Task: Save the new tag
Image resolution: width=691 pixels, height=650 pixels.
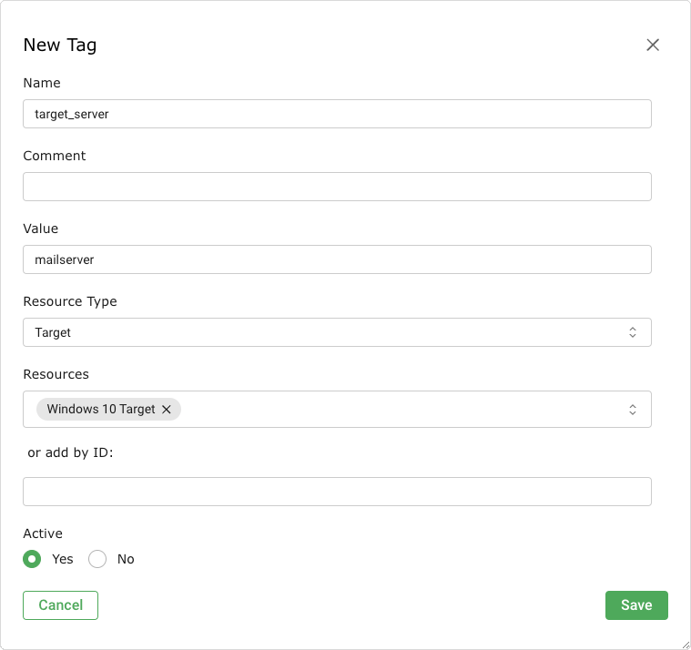Action: tap(636, 605)
